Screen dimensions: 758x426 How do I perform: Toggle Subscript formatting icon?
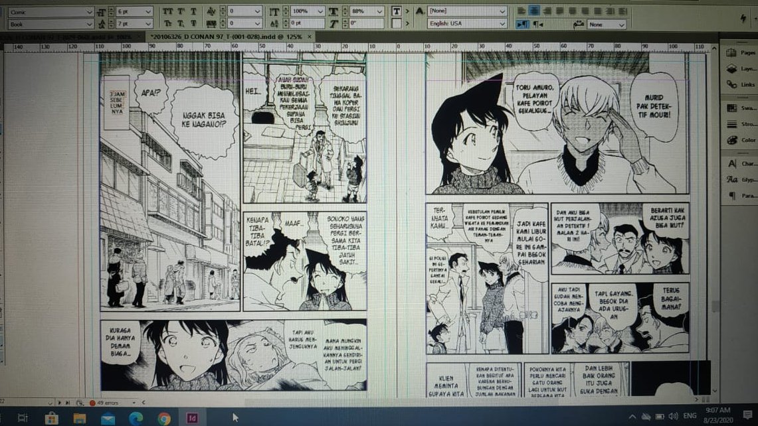click(180, 23)
